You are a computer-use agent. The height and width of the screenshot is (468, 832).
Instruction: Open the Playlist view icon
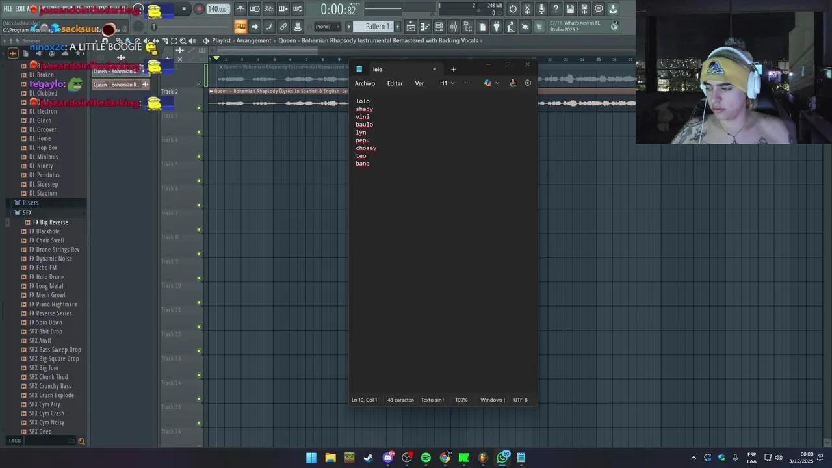click(411, 27)
